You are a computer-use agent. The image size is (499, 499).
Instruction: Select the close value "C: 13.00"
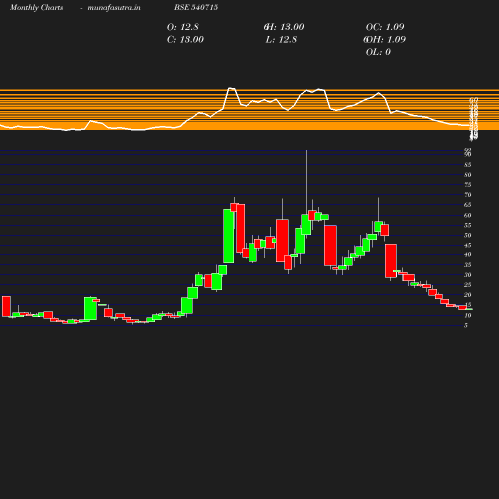click(x=185, y=40)
